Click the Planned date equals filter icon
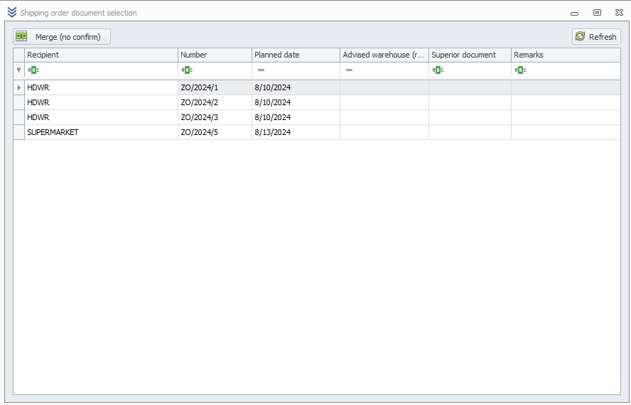631x405 pixels. pos(261,70)
